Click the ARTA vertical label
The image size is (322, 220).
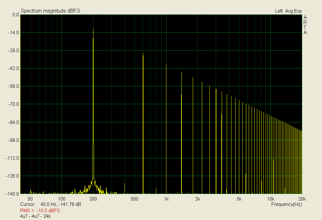305,25
